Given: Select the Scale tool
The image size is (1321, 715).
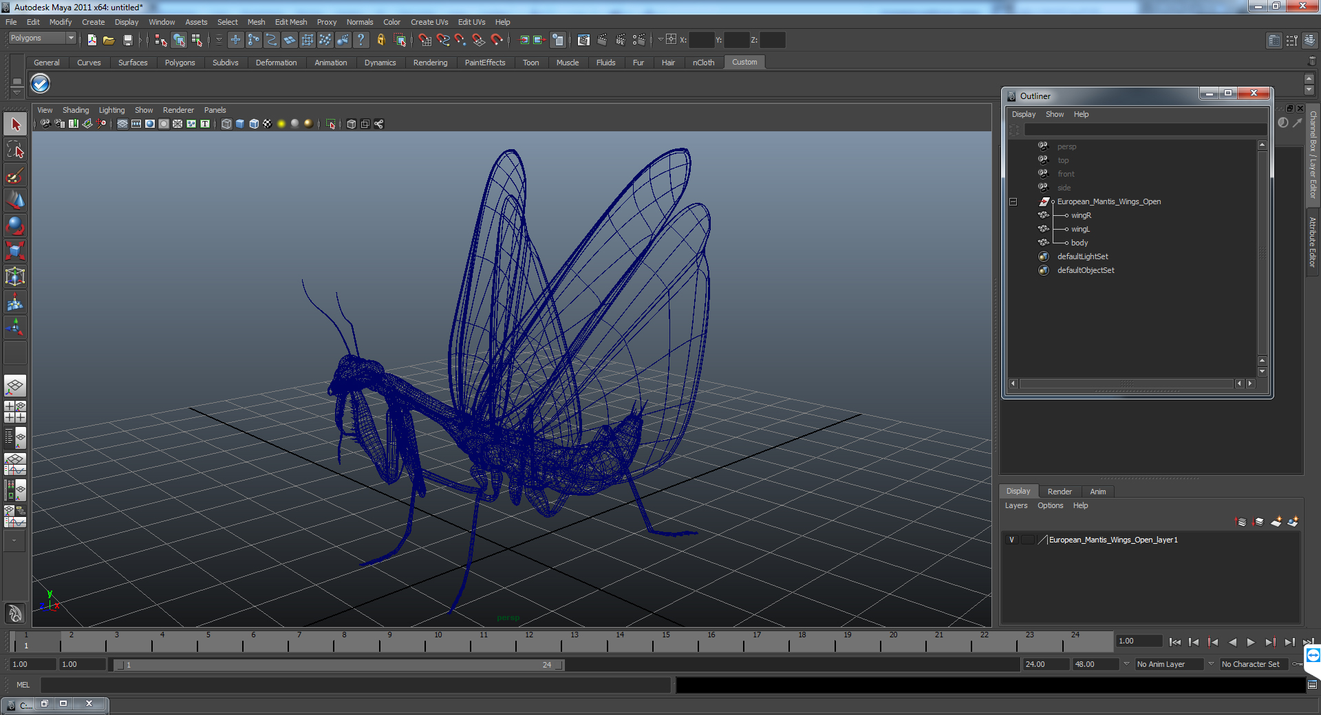Looking at the screenshot, I should click(15, 252).
